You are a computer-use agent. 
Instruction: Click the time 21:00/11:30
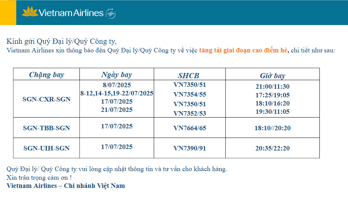point(273,86)
